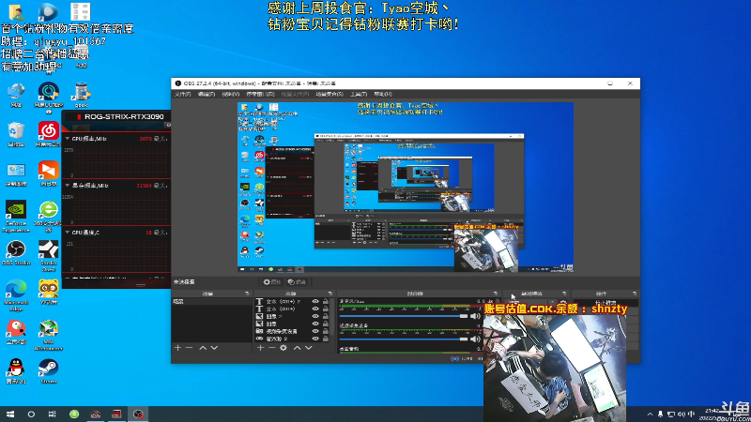Open source properties via the sources panel gear
The width and height of the screenshot is (751, 422).
[x=284, y=348]
